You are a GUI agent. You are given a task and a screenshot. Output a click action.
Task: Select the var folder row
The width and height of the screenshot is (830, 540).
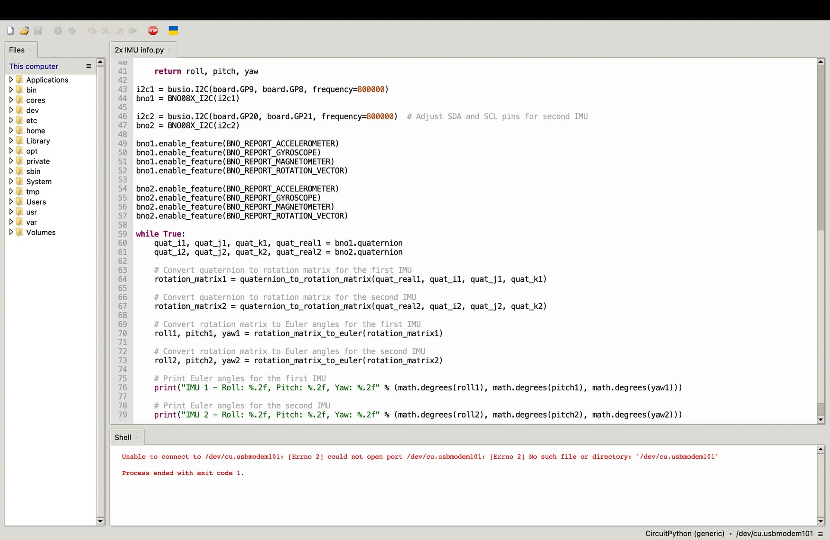click(x=51, y=222)
